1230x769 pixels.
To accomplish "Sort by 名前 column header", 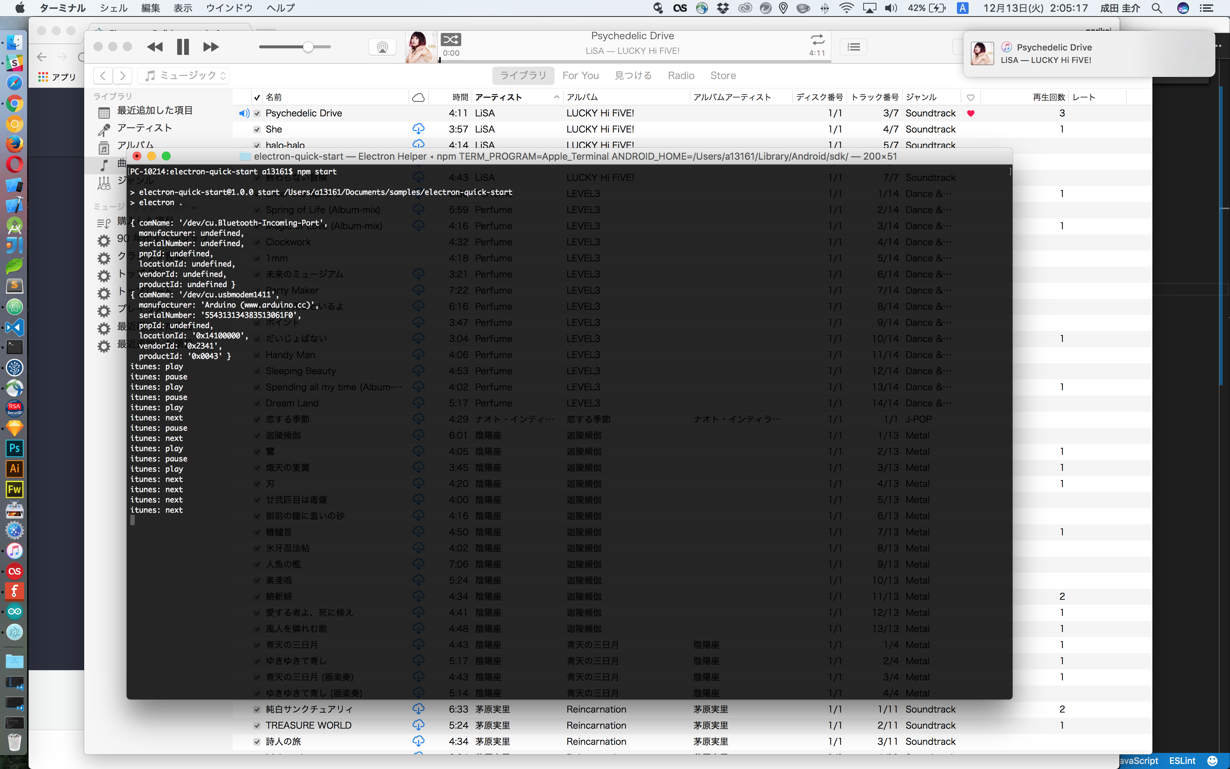I will (x=336, y=97).
